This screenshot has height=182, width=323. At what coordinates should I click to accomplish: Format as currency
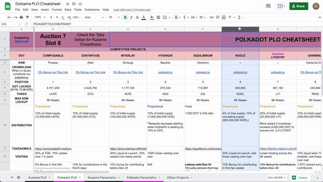[x=51, y=18]
